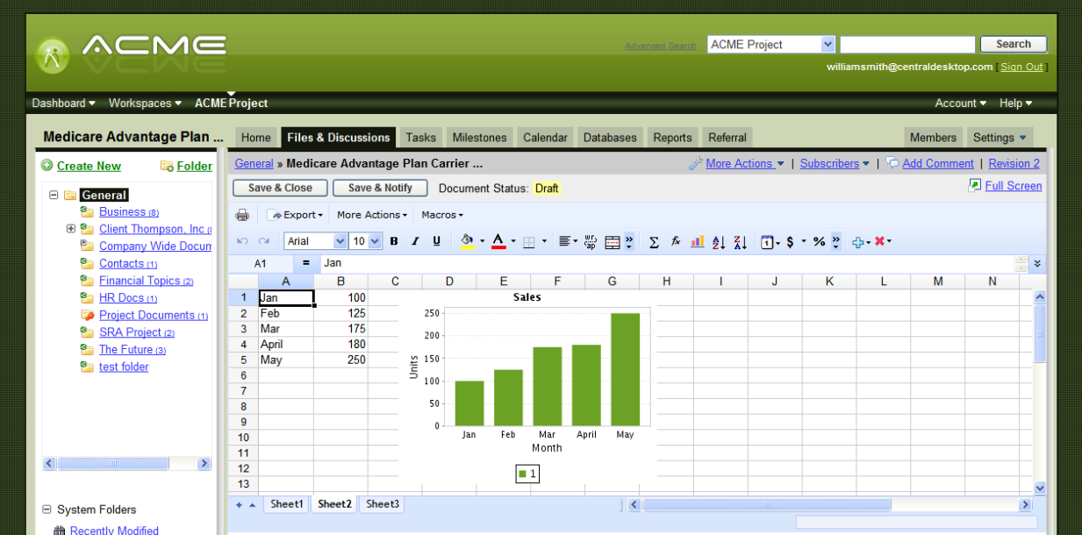Open the Milestones tab
This screenshot has width=1082, height=535.
pos(479,138)
